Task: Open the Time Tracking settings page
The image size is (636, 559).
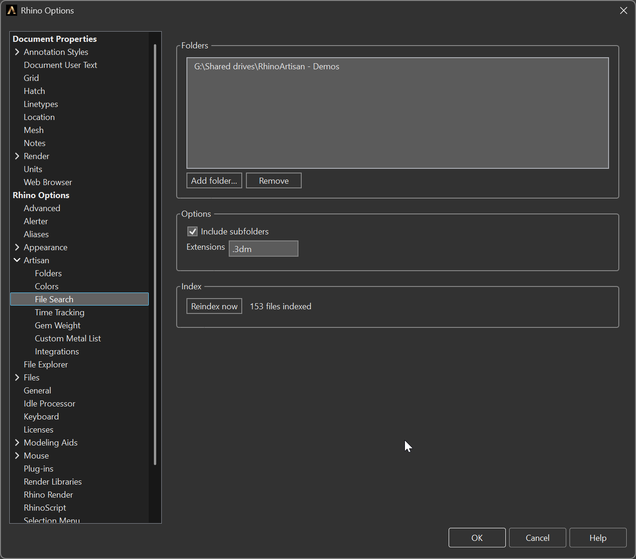Action: [60, 313]
